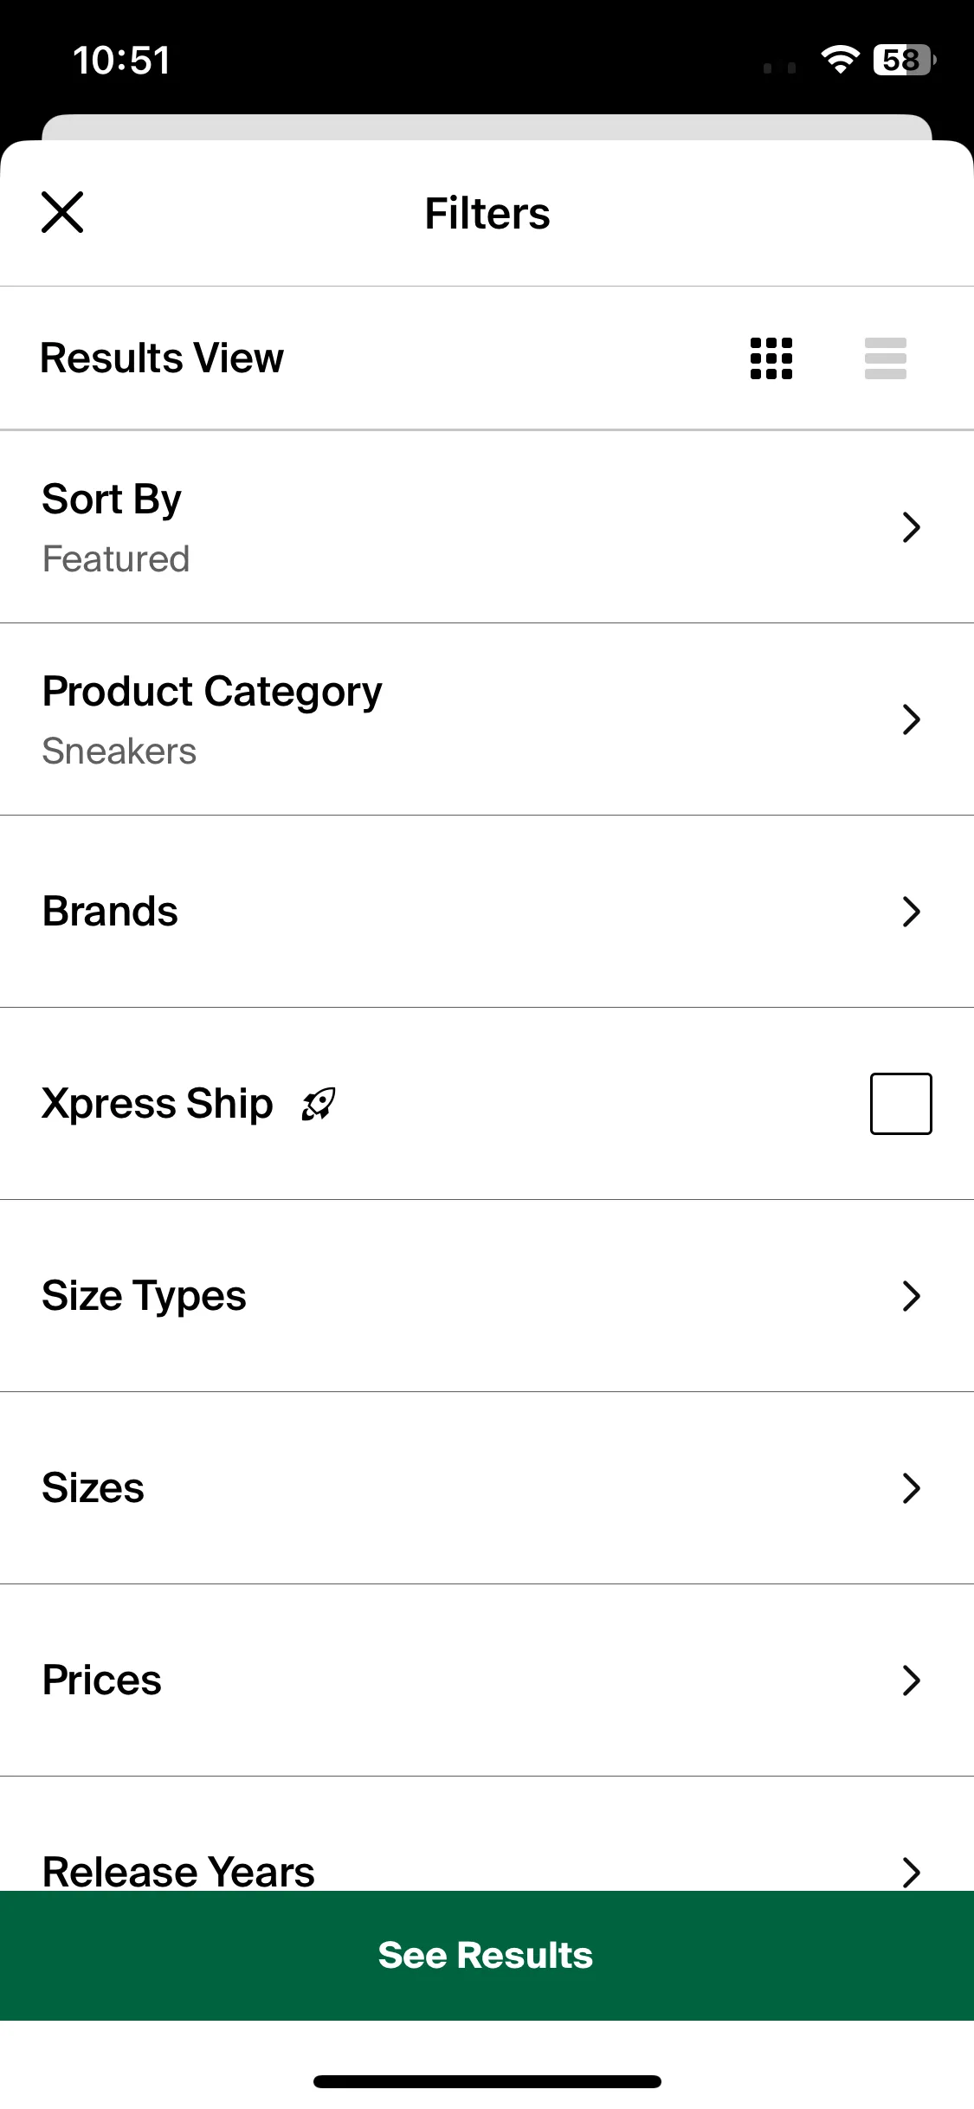Open Release Years chevron
Image resolution: width=974 pixels, height=2109 pixels.
911,1873
